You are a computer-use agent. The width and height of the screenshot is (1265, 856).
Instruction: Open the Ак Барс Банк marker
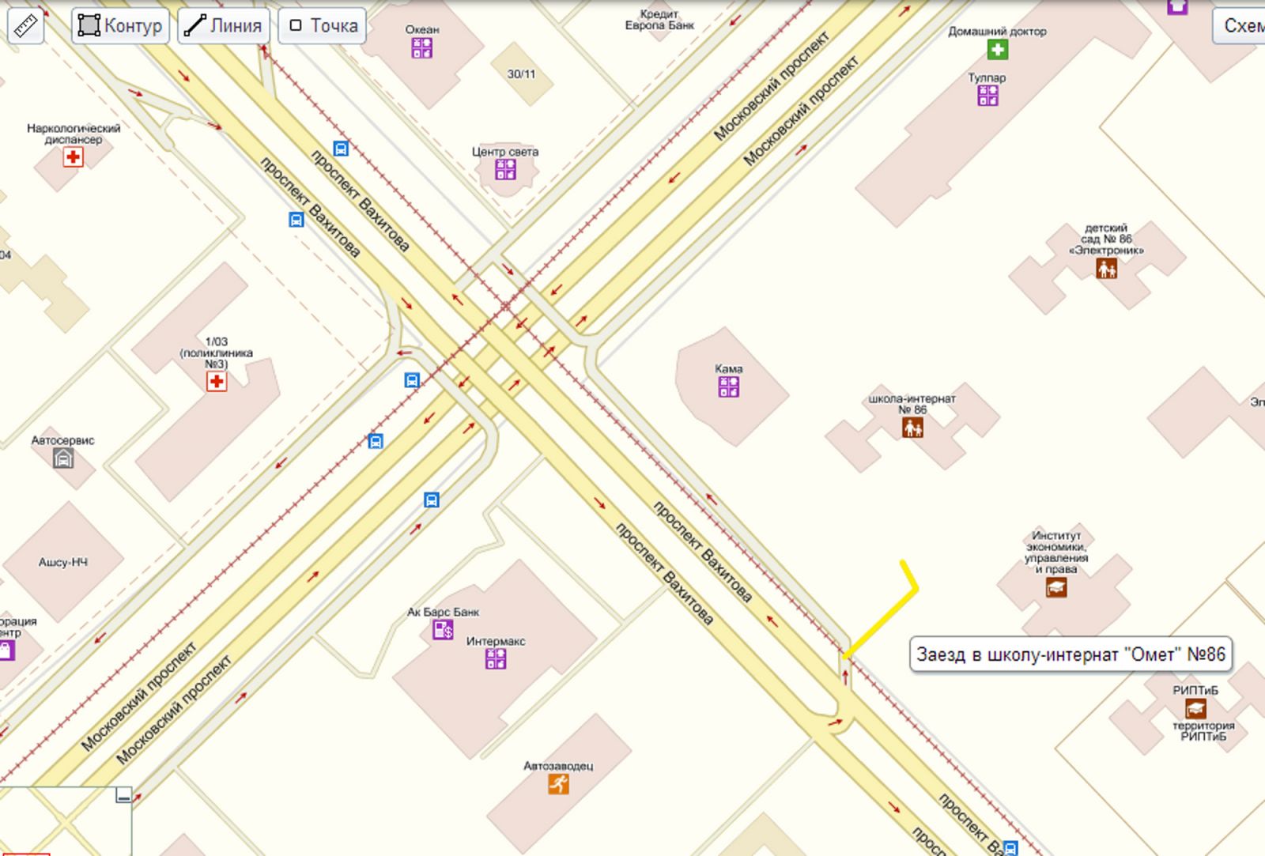[443, 629]
